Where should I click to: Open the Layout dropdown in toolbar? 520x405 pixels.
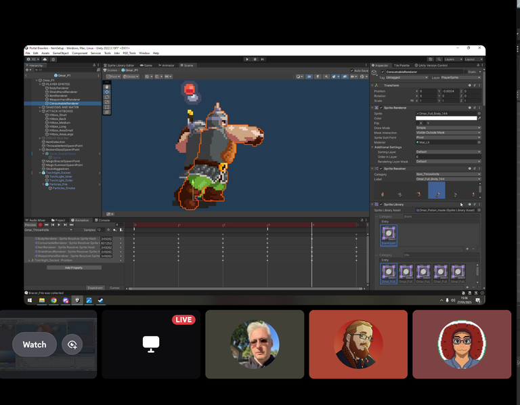pyautogui.click(x=473, y=60)
